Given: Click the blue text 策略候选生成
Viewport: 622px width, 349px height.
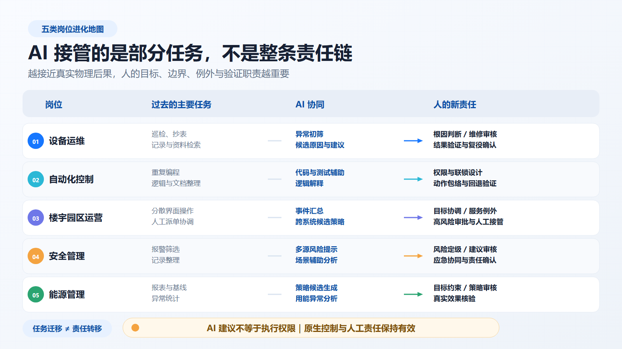Looking at the screenshot, I should (x=316, y=287).
